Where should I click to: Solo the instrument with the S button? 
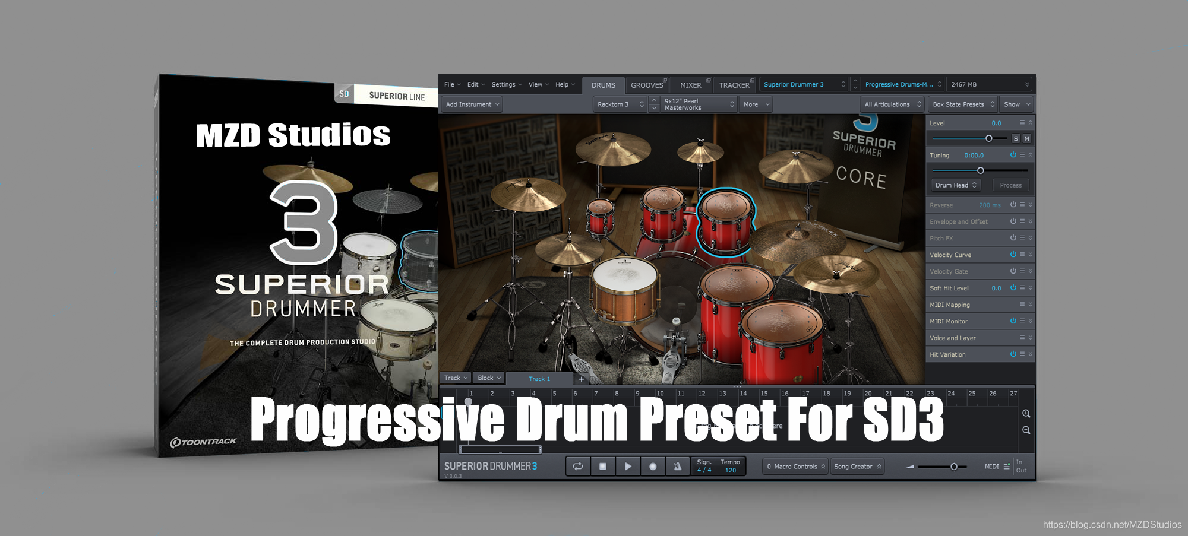click(x=1016, y=138)
